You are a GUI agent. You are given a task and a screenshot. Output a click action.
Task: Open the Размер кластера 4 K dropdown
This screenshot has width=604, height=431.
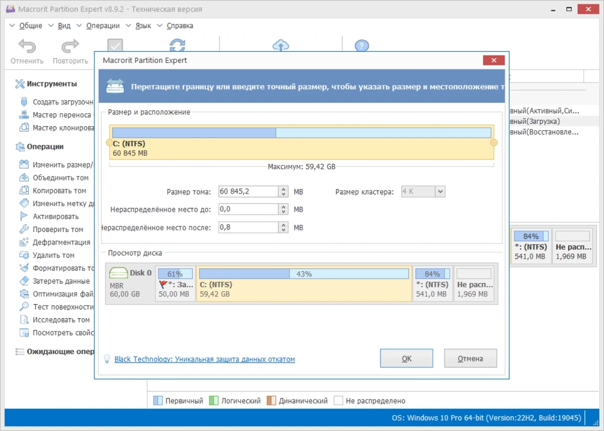pos(440,192)
